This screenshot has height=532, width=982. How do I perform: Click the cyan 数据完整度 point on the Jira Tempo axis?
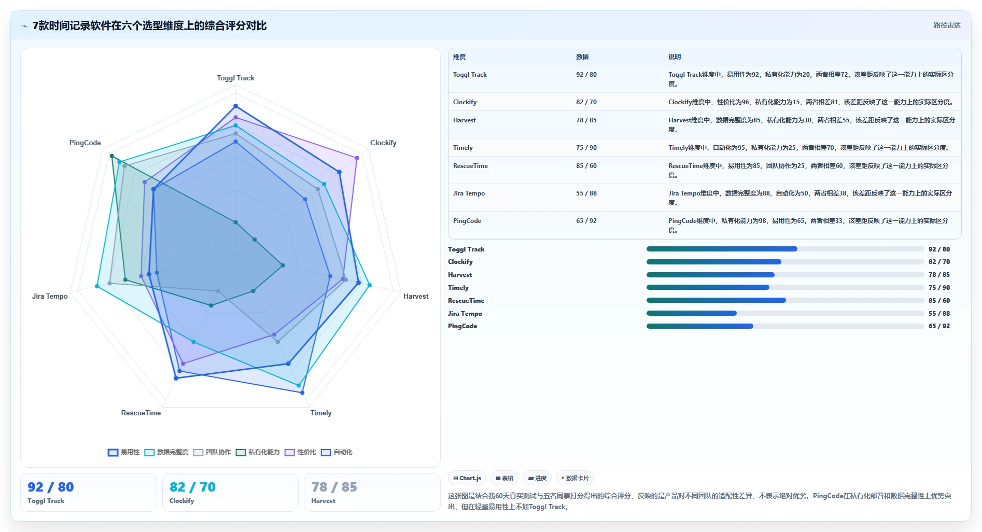97,286
